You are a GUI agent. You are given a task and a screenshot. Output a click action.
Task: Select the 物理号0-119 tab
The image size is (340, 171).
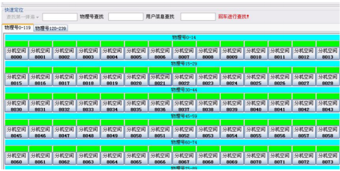17,28
